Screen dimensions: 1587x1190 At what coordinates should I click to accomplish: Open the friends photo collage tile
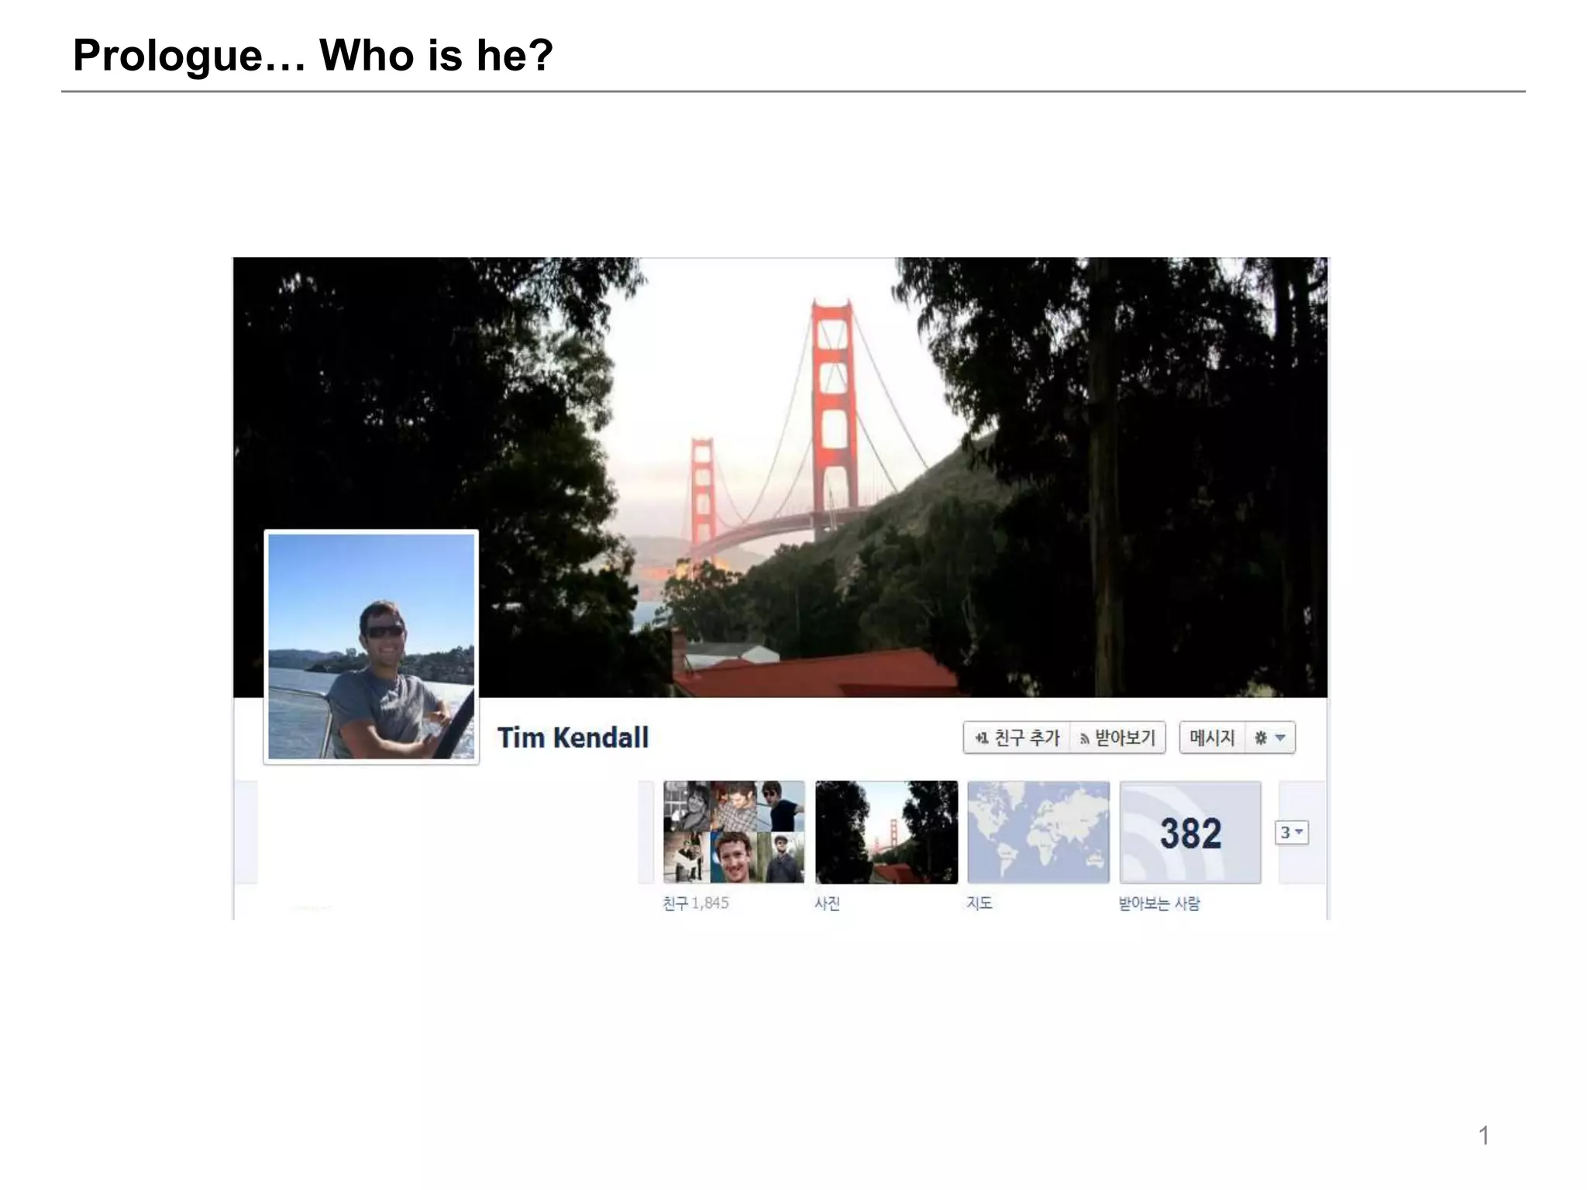tap(734, 832)
